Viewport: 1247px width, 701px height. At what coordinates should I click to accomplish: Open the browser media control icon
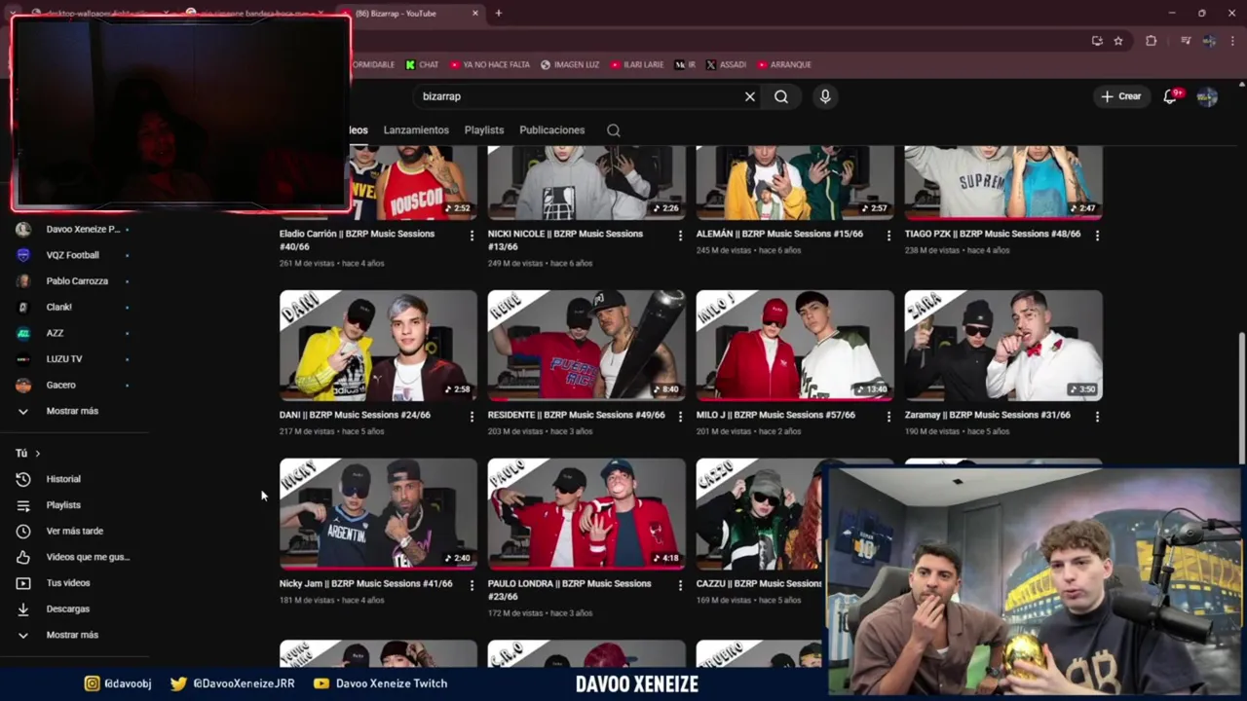[1185, 41]
